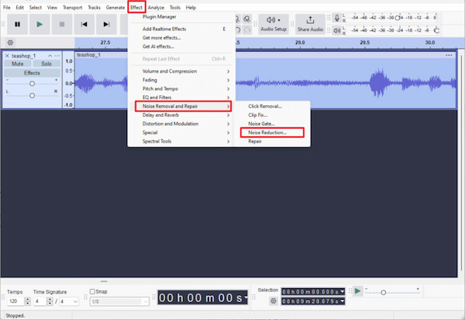
Task: Open the Tools menu
Action: pyautogui.click(x=175, y=8)
